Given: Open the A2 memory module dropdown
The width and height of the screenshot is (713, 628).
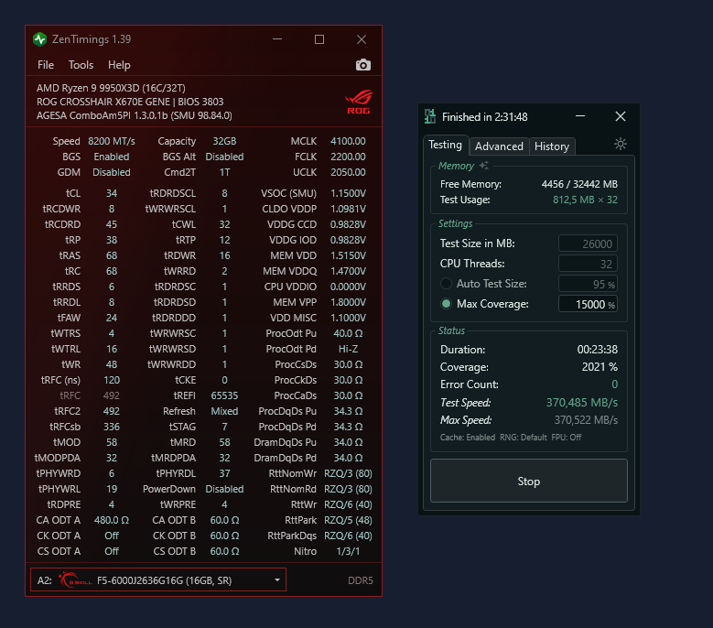Looking at the screenshot, I should (158, 579).
